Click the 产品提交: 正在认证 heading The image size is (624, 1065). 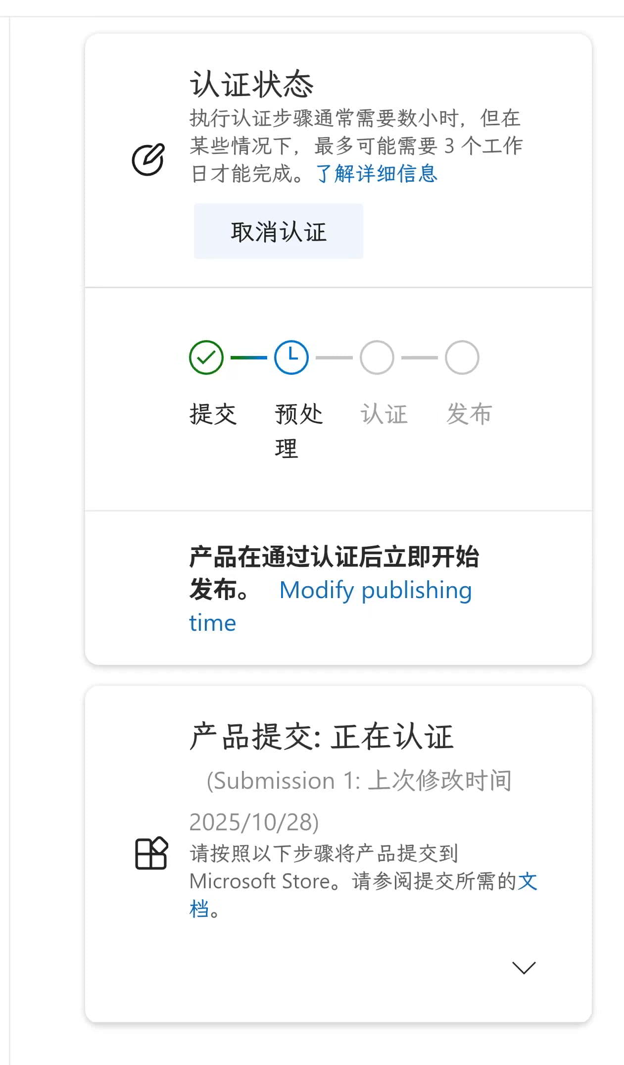click(x=322, y=737)
